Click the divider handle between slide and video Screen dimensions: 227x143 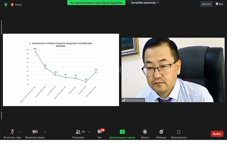(x=120, y=70)
